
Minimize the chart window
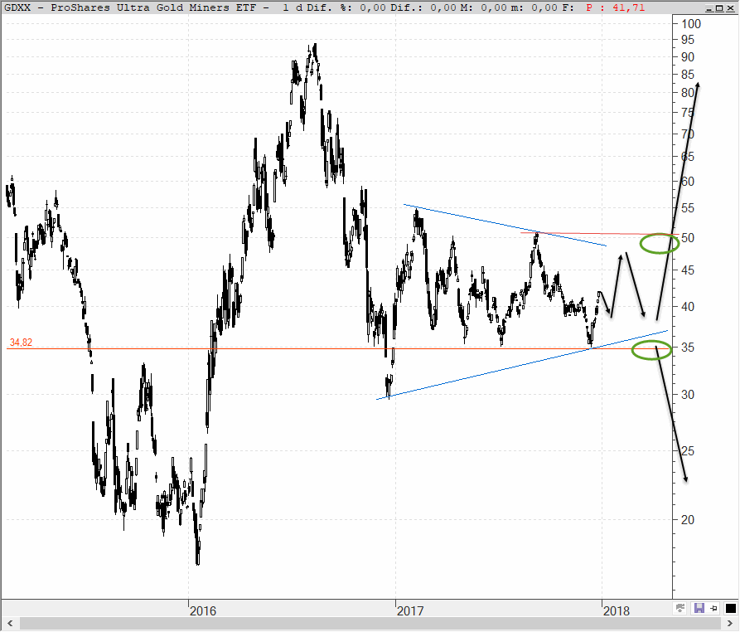point(709,8)
